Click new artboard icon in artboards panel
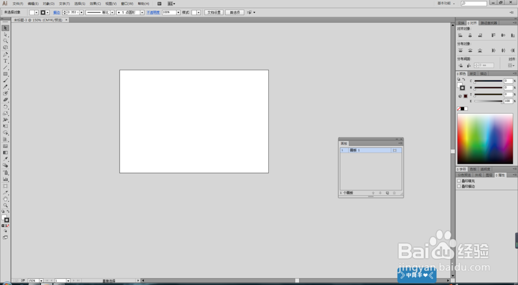 387,193
